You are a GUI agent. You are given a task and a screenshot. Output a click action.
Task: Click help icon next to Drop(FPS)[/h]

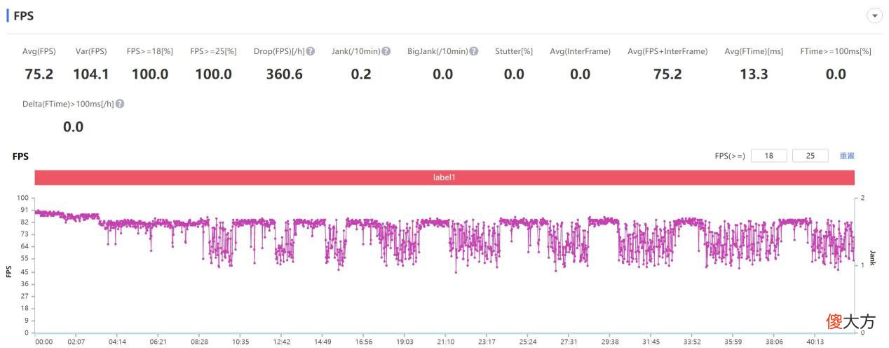(x=310, y=51)
